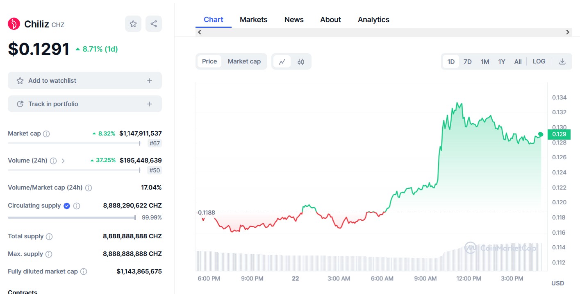Viewport: 580px width, 294px height.
Task: Open the Analytics tab
Action: 373,20
